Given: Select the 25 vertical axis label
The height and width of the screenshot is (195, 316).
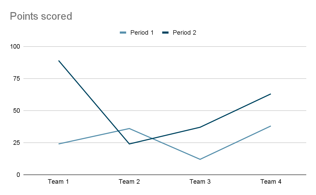Looking at the screenshot, I should (16, 143).
